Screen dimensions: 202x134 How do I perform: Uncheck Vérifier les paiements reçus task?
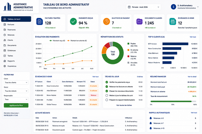point(107,82)
